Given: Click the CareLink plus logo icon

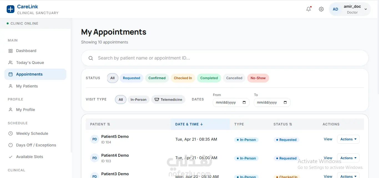Looking at the screenshot, I should [x=10, y=9].
